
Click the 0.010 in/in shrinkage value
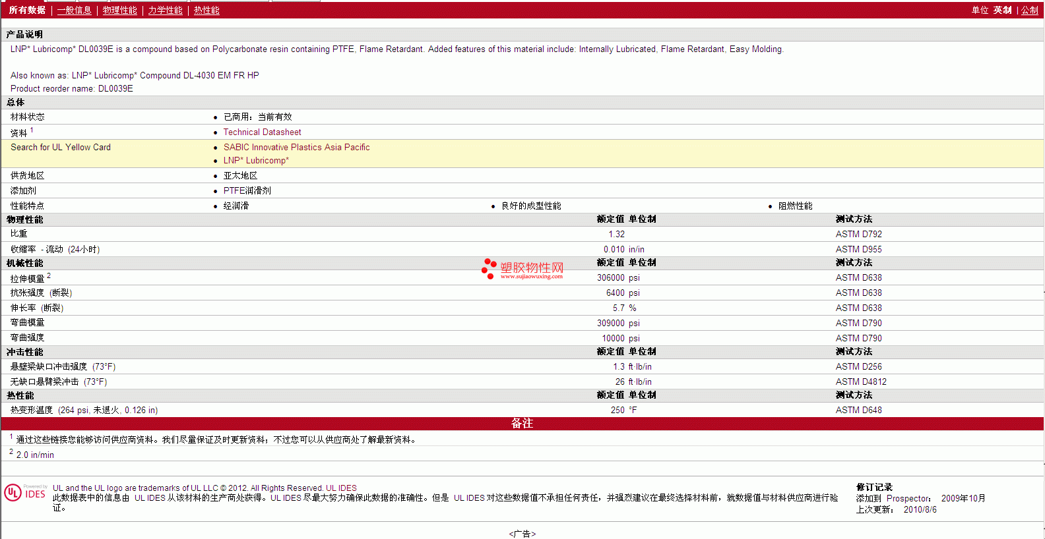pos(623,249)
